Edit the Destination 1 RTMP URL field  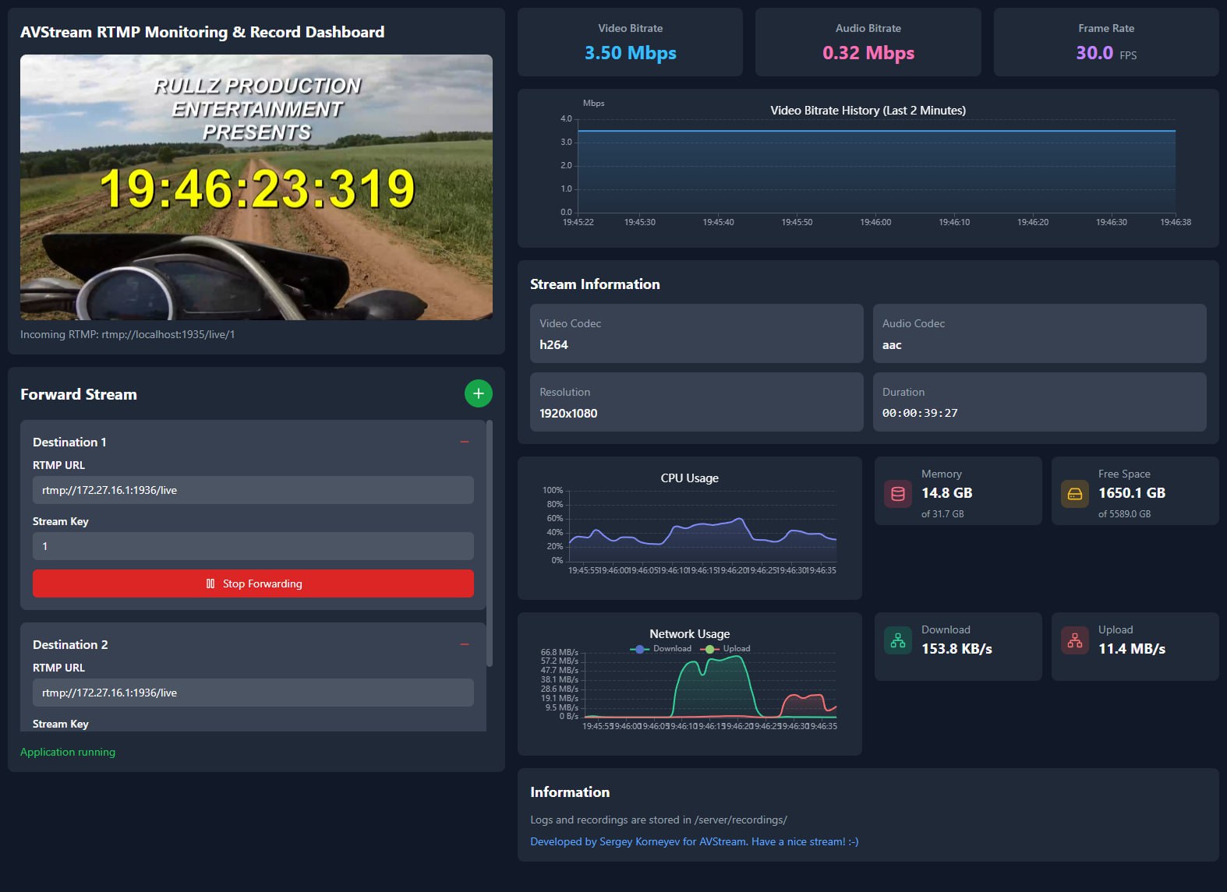(x=253, y=490)
